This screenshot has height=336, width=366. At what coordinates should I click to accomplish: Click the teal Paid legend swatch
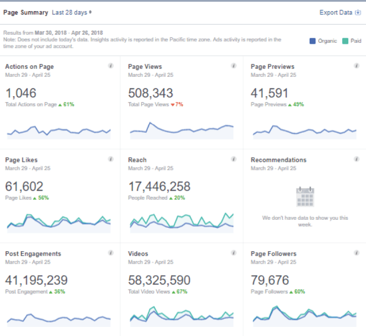(345, 41)
